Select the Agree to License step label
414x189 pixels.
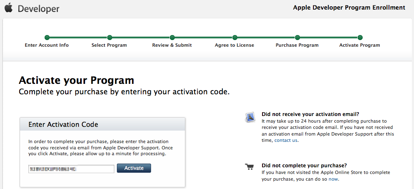235,45
